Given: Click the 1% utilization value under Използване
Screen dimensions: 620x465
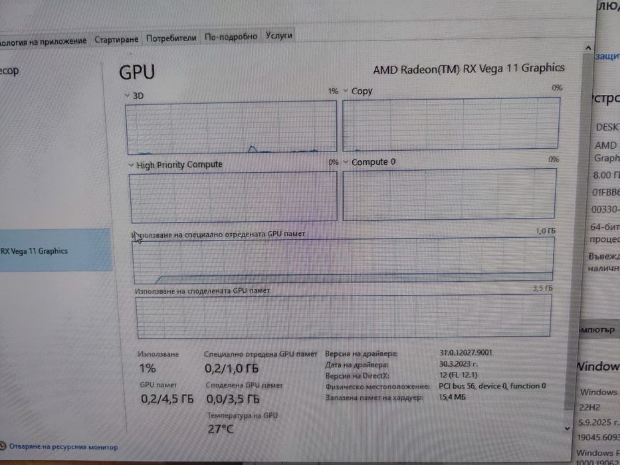Looking at the screenshot, I should coord(148,369).
